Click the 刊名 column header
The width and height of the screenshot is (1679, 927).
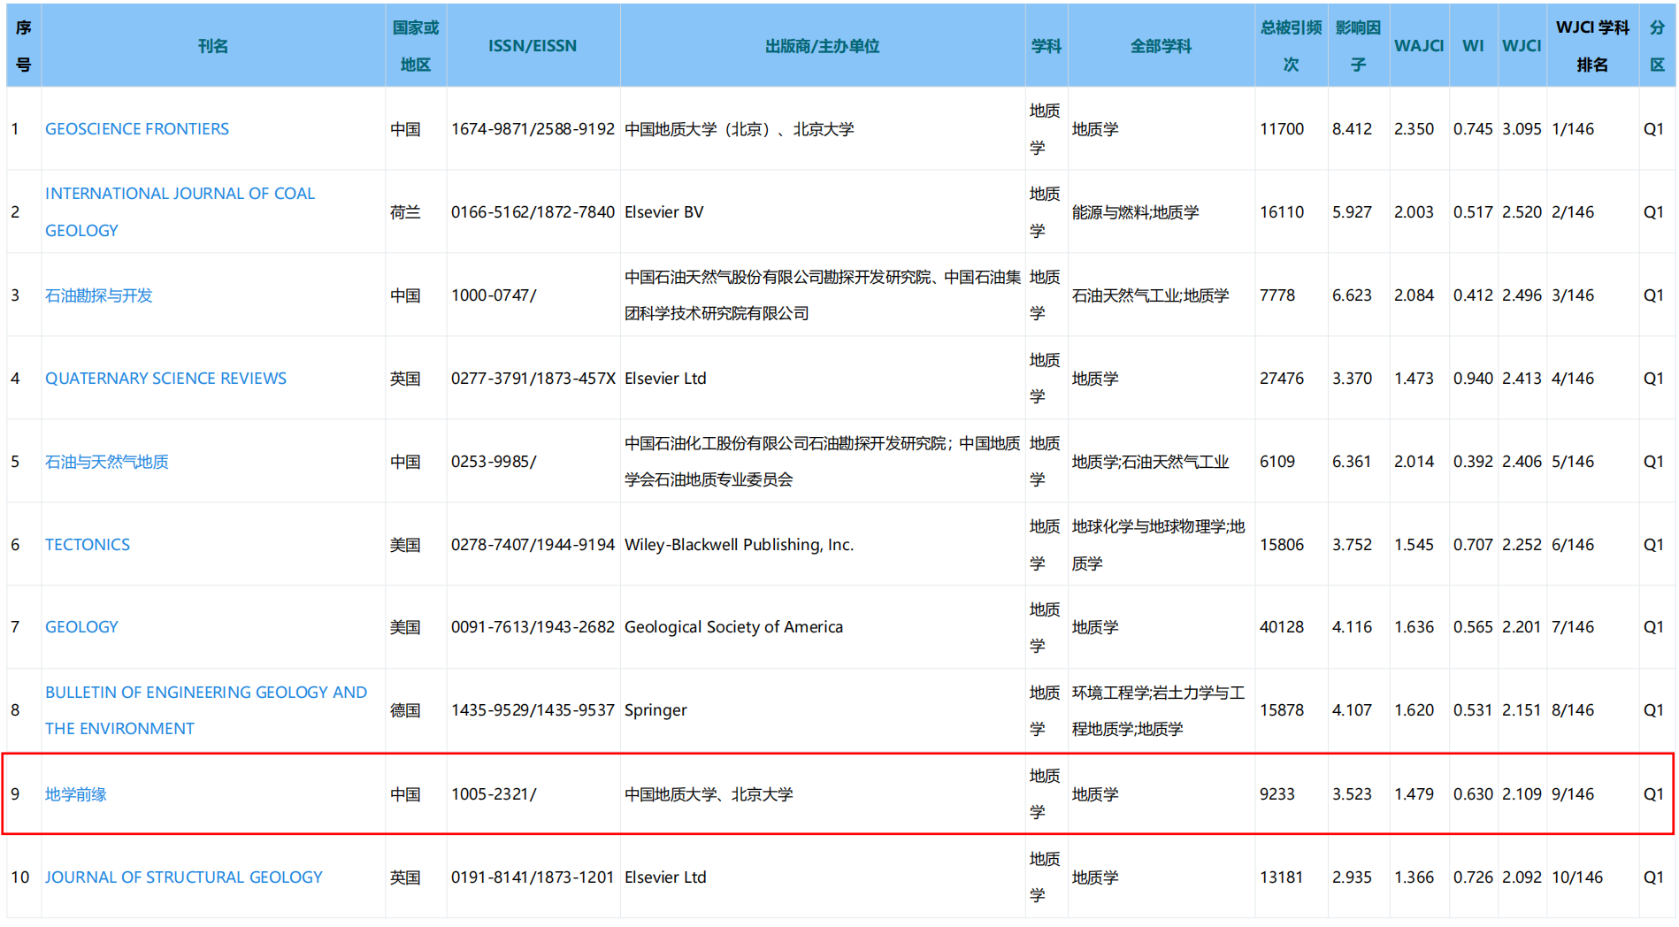pos(212,46)
